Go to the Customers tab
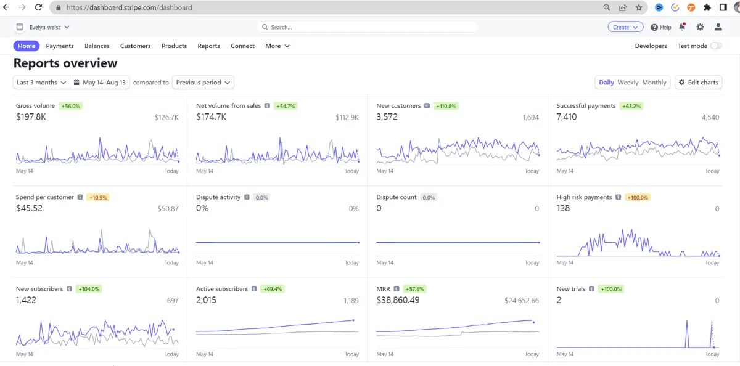The width and height of the screenshot is (740, 366). tap(135, 46)
